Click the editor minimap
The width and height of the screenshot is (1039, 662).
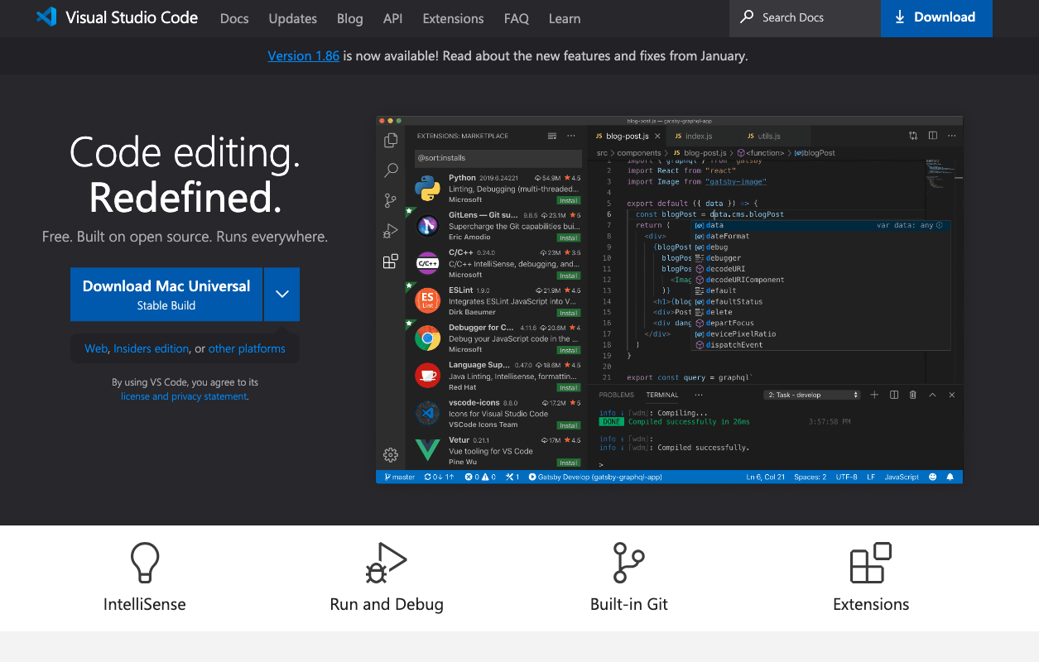click(940, 174)
